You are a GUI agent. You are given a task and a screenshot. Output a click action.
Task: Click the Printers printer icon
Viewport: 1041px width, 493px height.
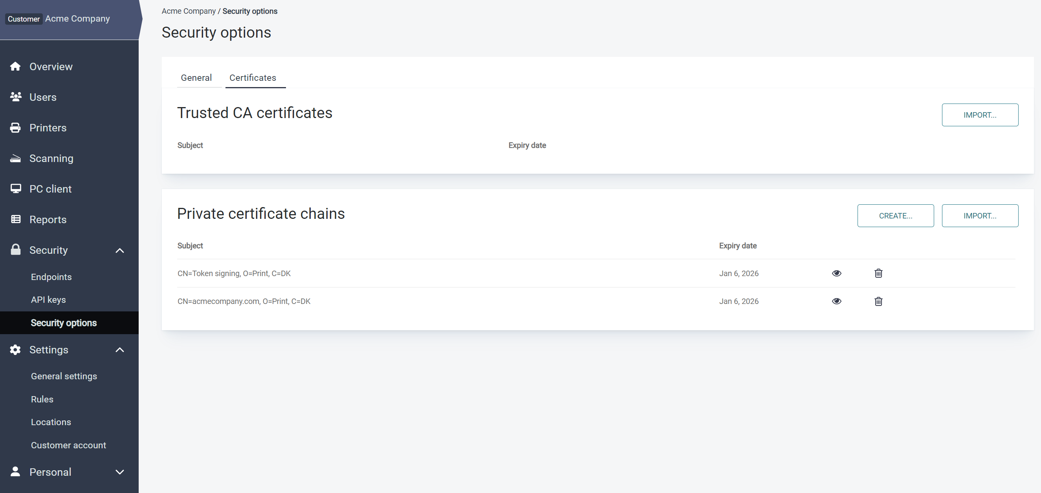pyautogui.click(x=15, y=128)
